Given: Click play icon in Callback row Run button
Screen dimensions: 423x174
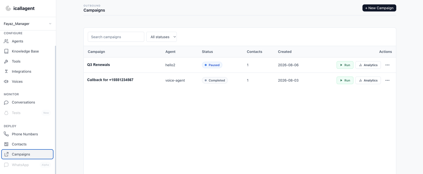Looking at the screenshot, I should click(341, 80).
